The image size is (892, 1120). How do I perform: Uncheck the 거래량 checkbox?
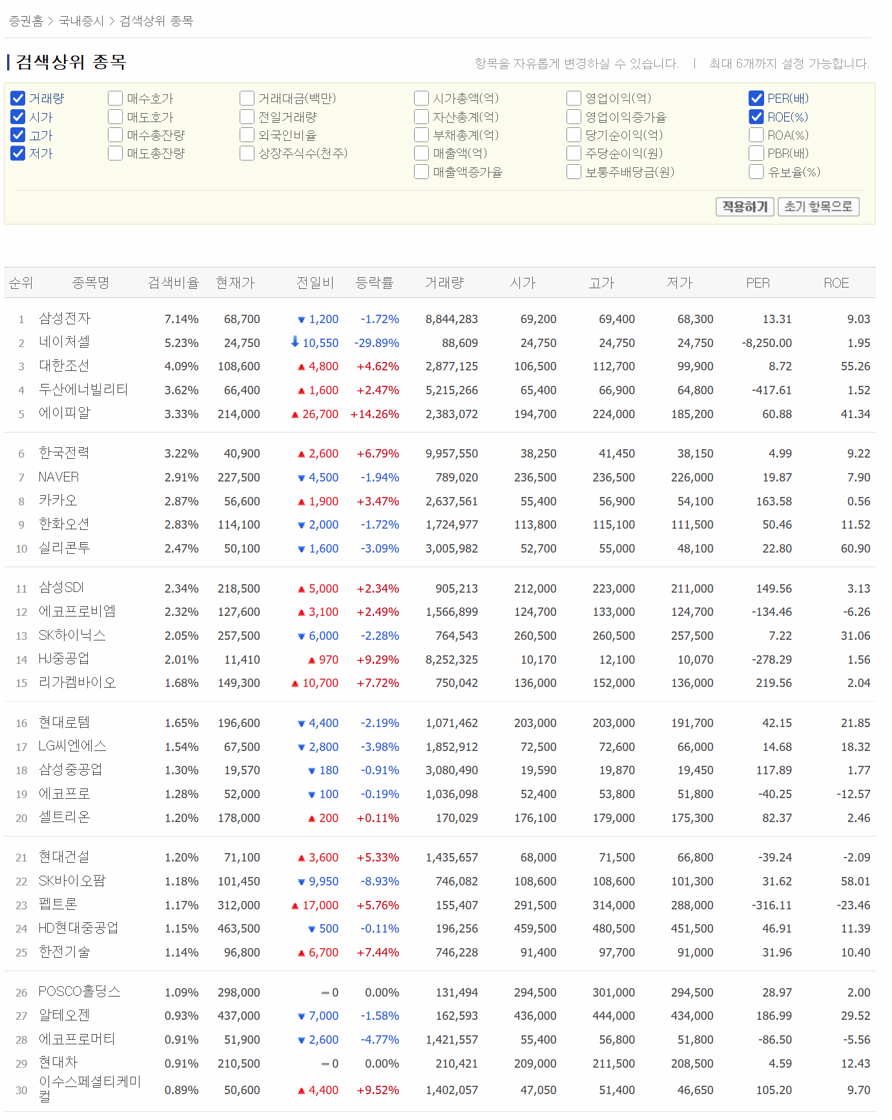point(18,98)
